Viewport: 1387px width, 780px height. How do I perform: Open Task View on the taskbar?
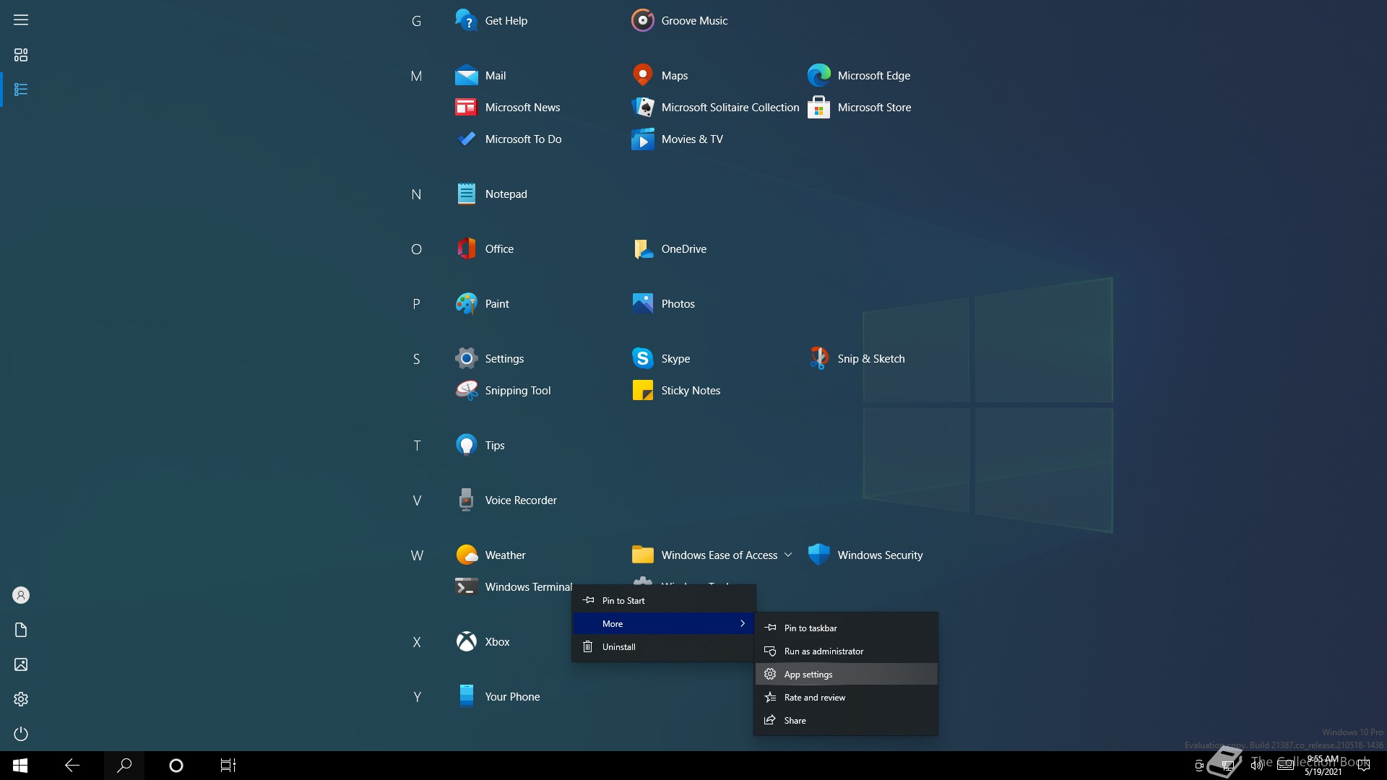[228, 766]
